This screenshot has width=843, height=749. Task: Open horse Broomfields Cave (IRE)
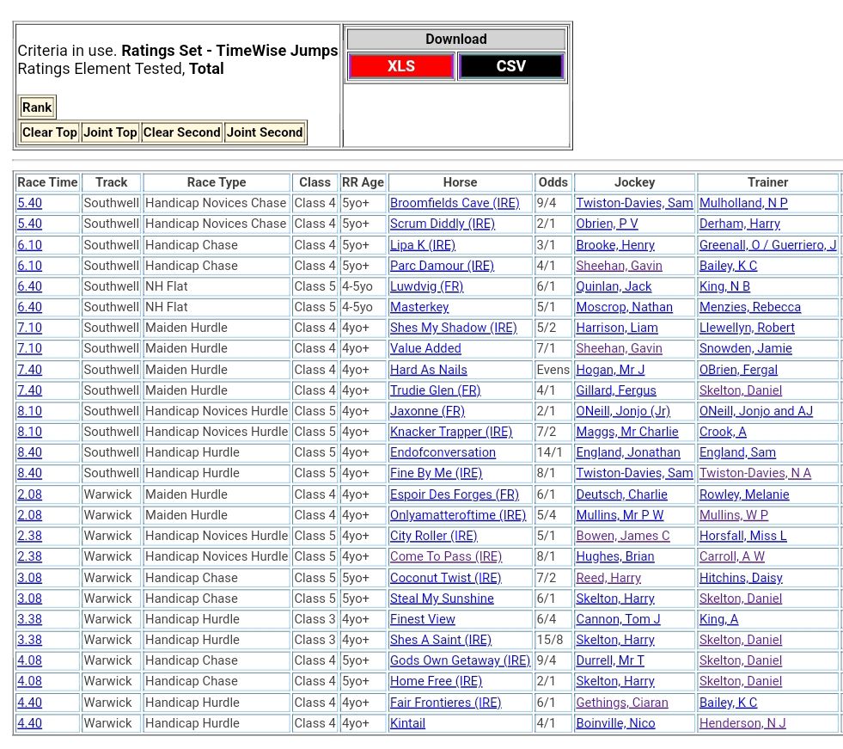(455, 203)
